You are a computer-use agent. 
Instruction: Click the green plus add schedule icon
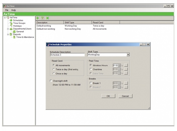[x=38, y=18]
